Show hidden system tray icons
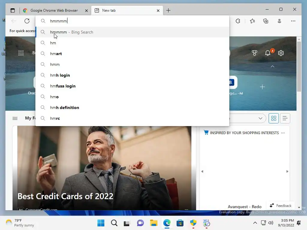 coord(255,223)
